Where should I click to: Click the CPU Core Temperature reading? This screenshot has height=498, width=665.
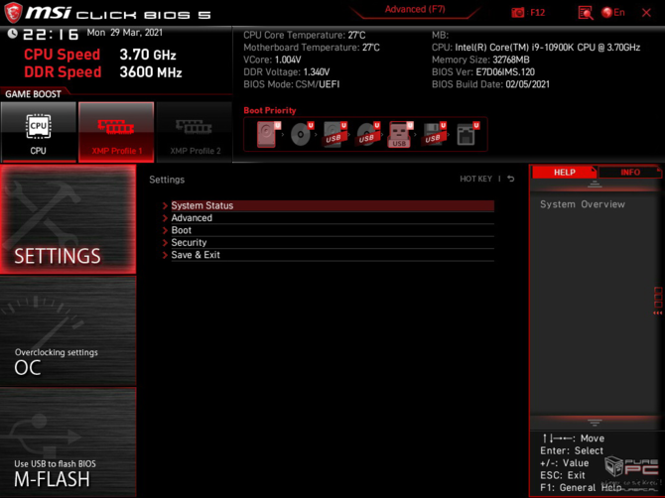coord(304,35)
